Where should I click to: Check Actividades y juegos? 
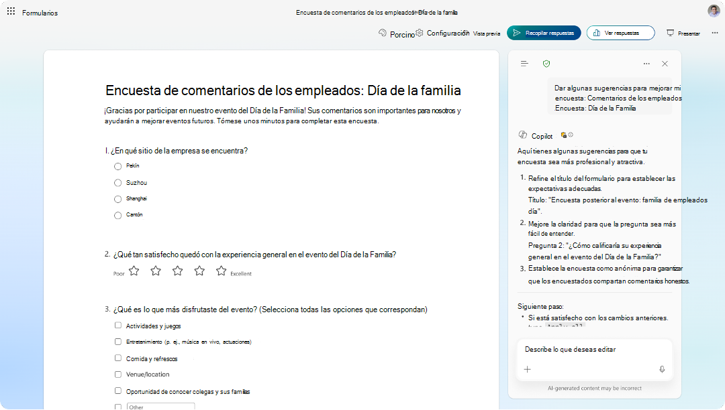(x=118, y=326)
